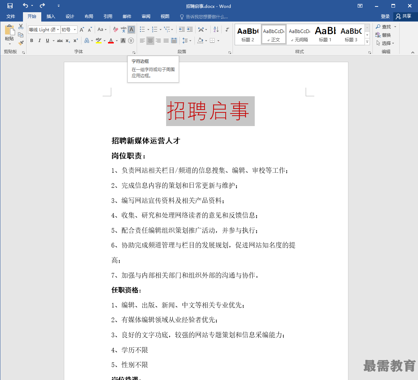Open the phonetic guide (wén) tool
The width and height of the screenshot is (418, 380).
[x=123, y=29]
